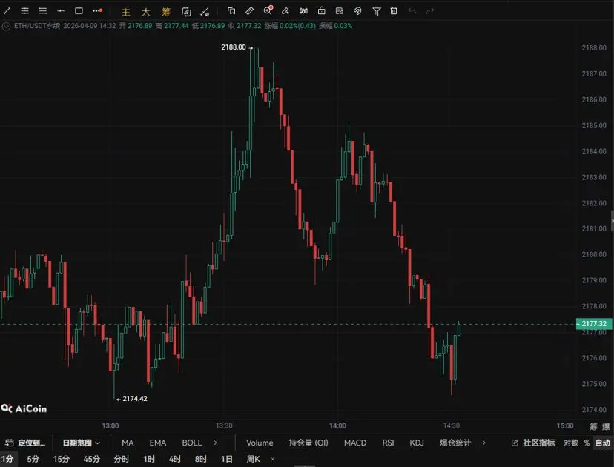Click the 定位到 locate button
Image resolution: width=614 pixels, height=467 pixels.
(x=26, y=443)
